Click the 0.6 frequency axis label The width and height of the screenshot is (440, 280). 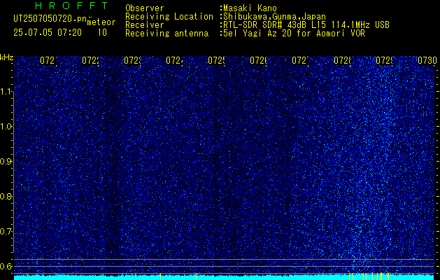coord(6,267)
